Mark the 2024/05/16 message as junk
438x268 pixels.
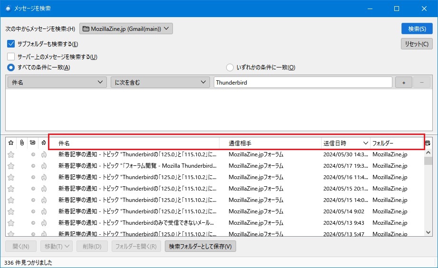pyautogui.click(x=44, y=177)
